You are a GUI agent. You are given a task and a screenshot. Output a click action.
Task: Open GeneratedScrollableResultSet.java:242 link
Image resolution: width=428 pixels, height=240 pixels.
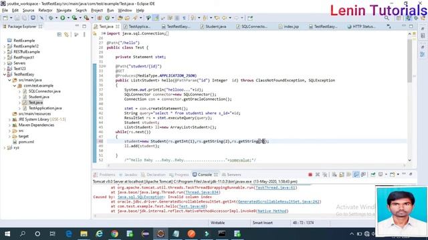278,201
